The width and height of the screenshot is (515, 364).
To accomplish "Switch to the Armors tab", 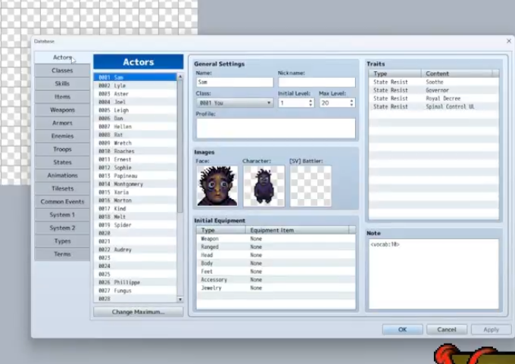I will [62, 123].
